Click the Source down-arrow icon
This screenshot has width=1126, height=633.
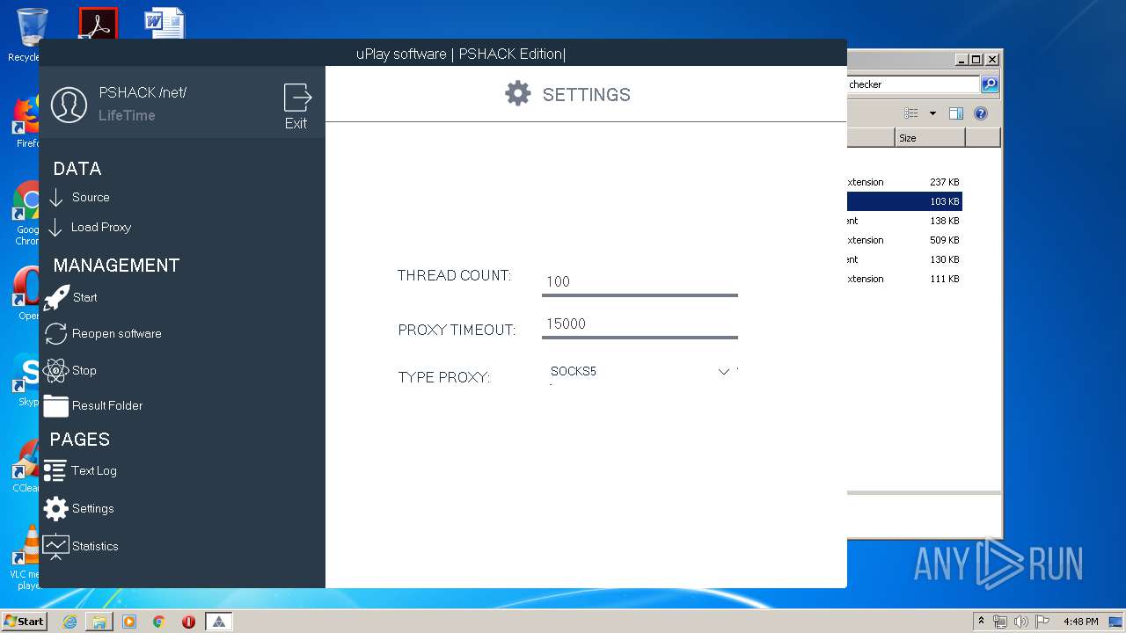tap(56, 197)
